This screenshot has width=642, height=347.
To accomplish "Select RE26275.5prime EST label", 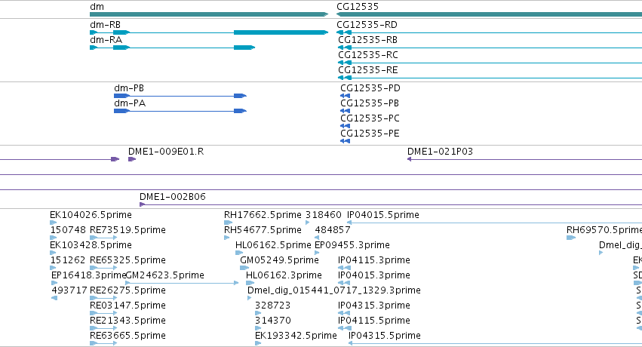I will (127, 291).
